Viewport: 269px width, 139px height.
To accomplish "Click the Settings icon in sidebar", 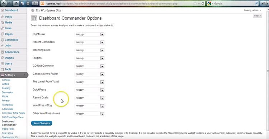I will (2, 75).
